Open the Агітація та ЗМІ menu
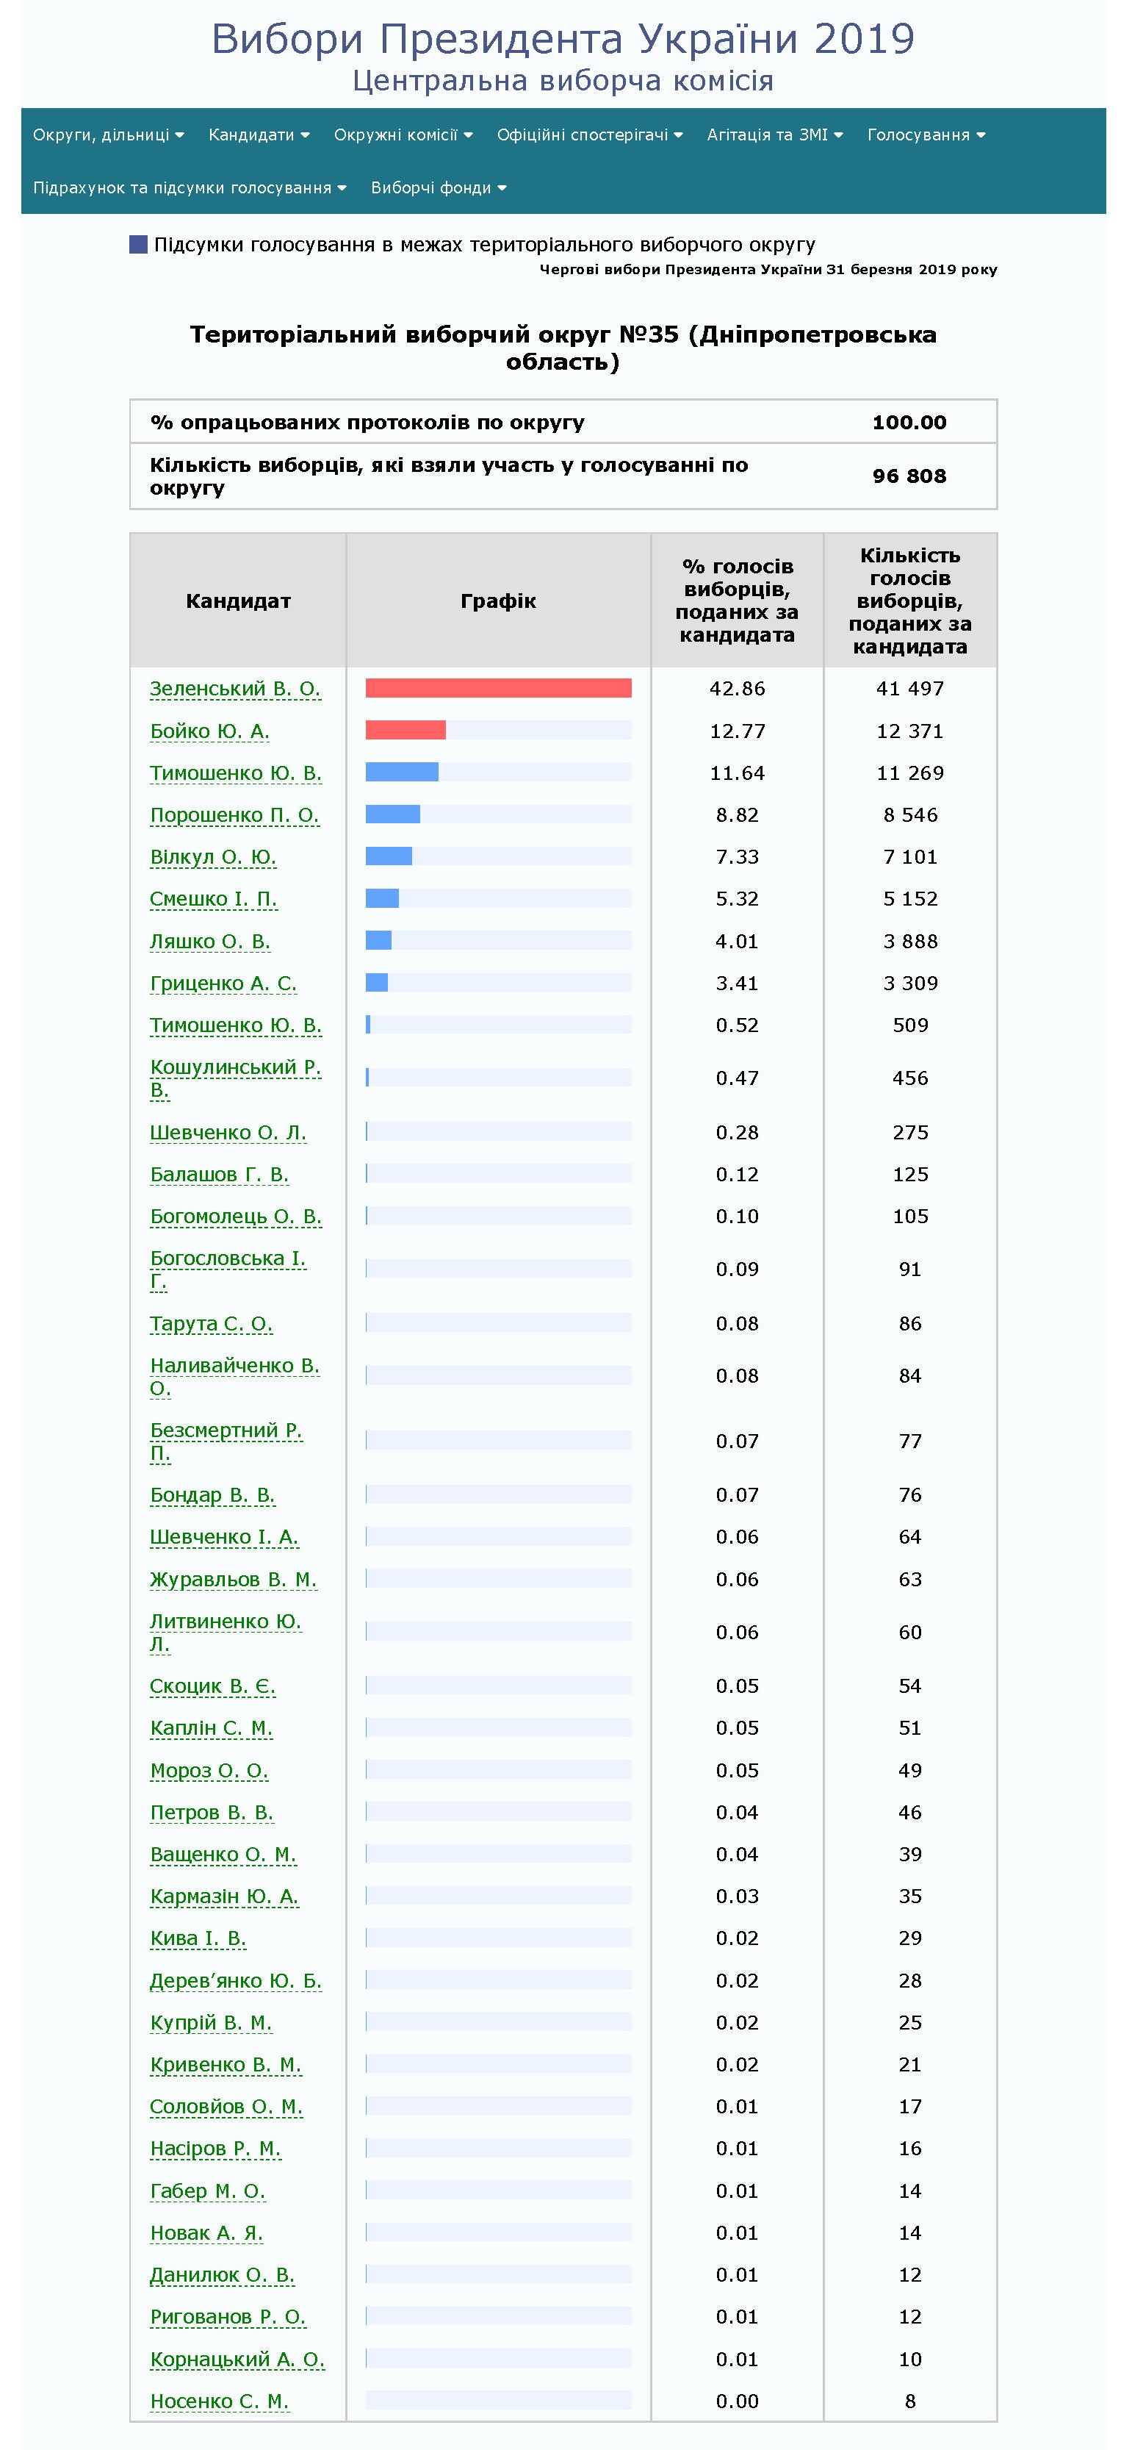1121x2450 pixels. [x=774, y=135]
